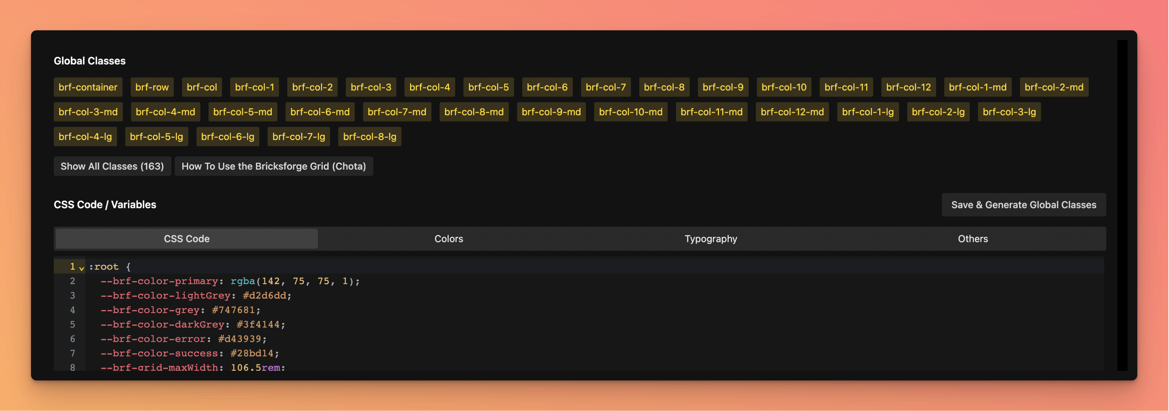1169x411 pixels.
Task: Switch to the CSS Code tab
Action: (187, 239)
